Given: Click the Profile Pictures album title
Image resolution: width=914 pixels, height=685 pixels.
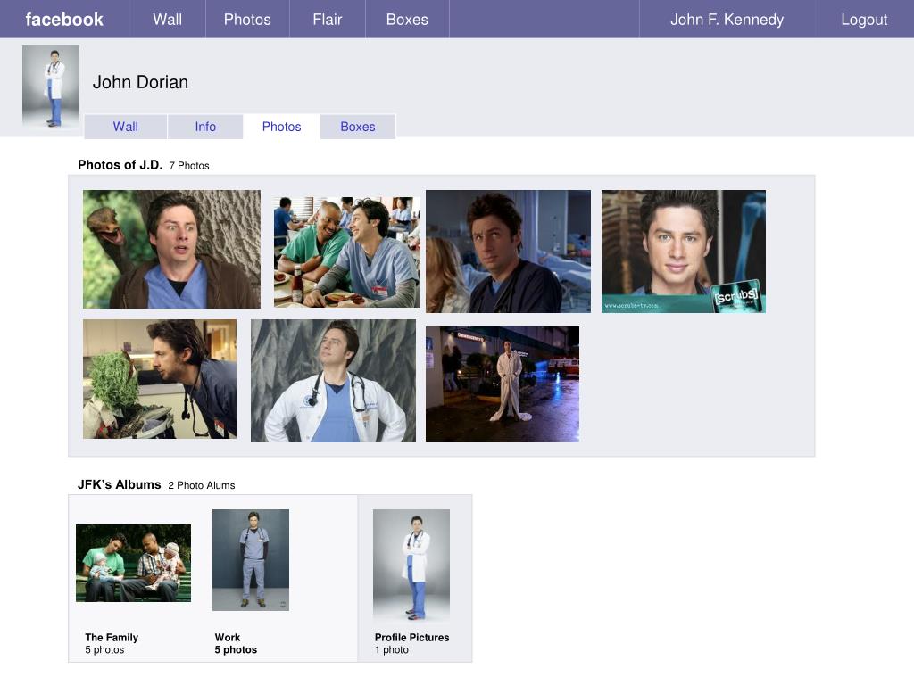Looking at the screenshot, I should 412,637.
